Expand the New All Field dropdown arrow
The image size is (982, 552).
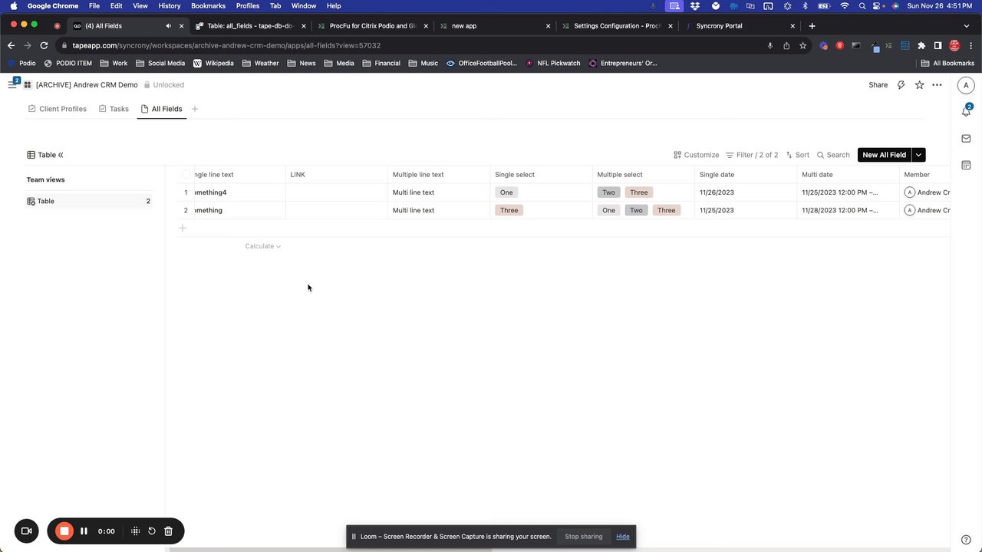918,155
